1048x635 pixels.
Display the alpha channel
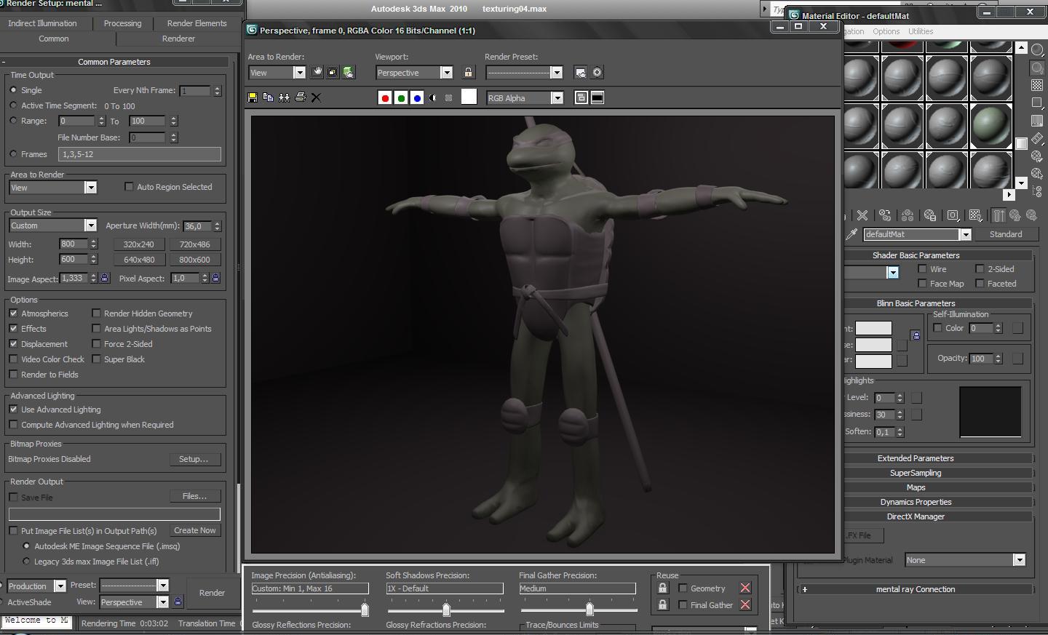pyautogui.click(x=433, y=98)
